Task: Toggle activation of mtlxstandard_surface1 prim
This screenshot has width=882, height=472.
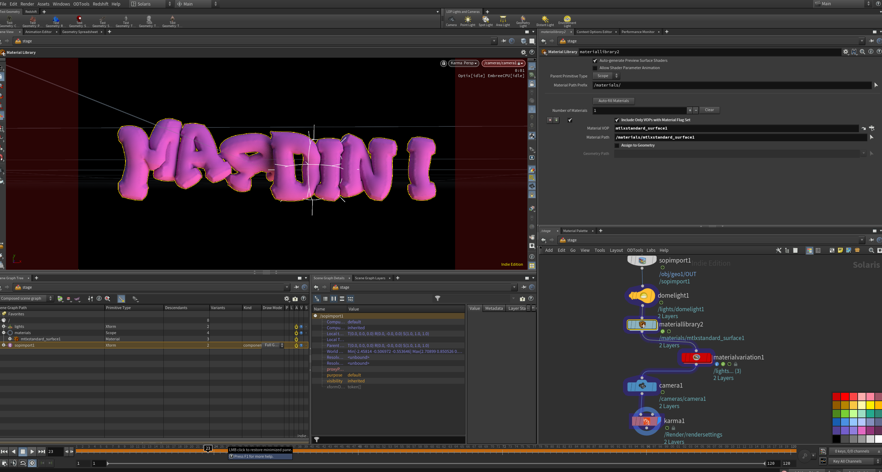Action: tap(296, 339)
